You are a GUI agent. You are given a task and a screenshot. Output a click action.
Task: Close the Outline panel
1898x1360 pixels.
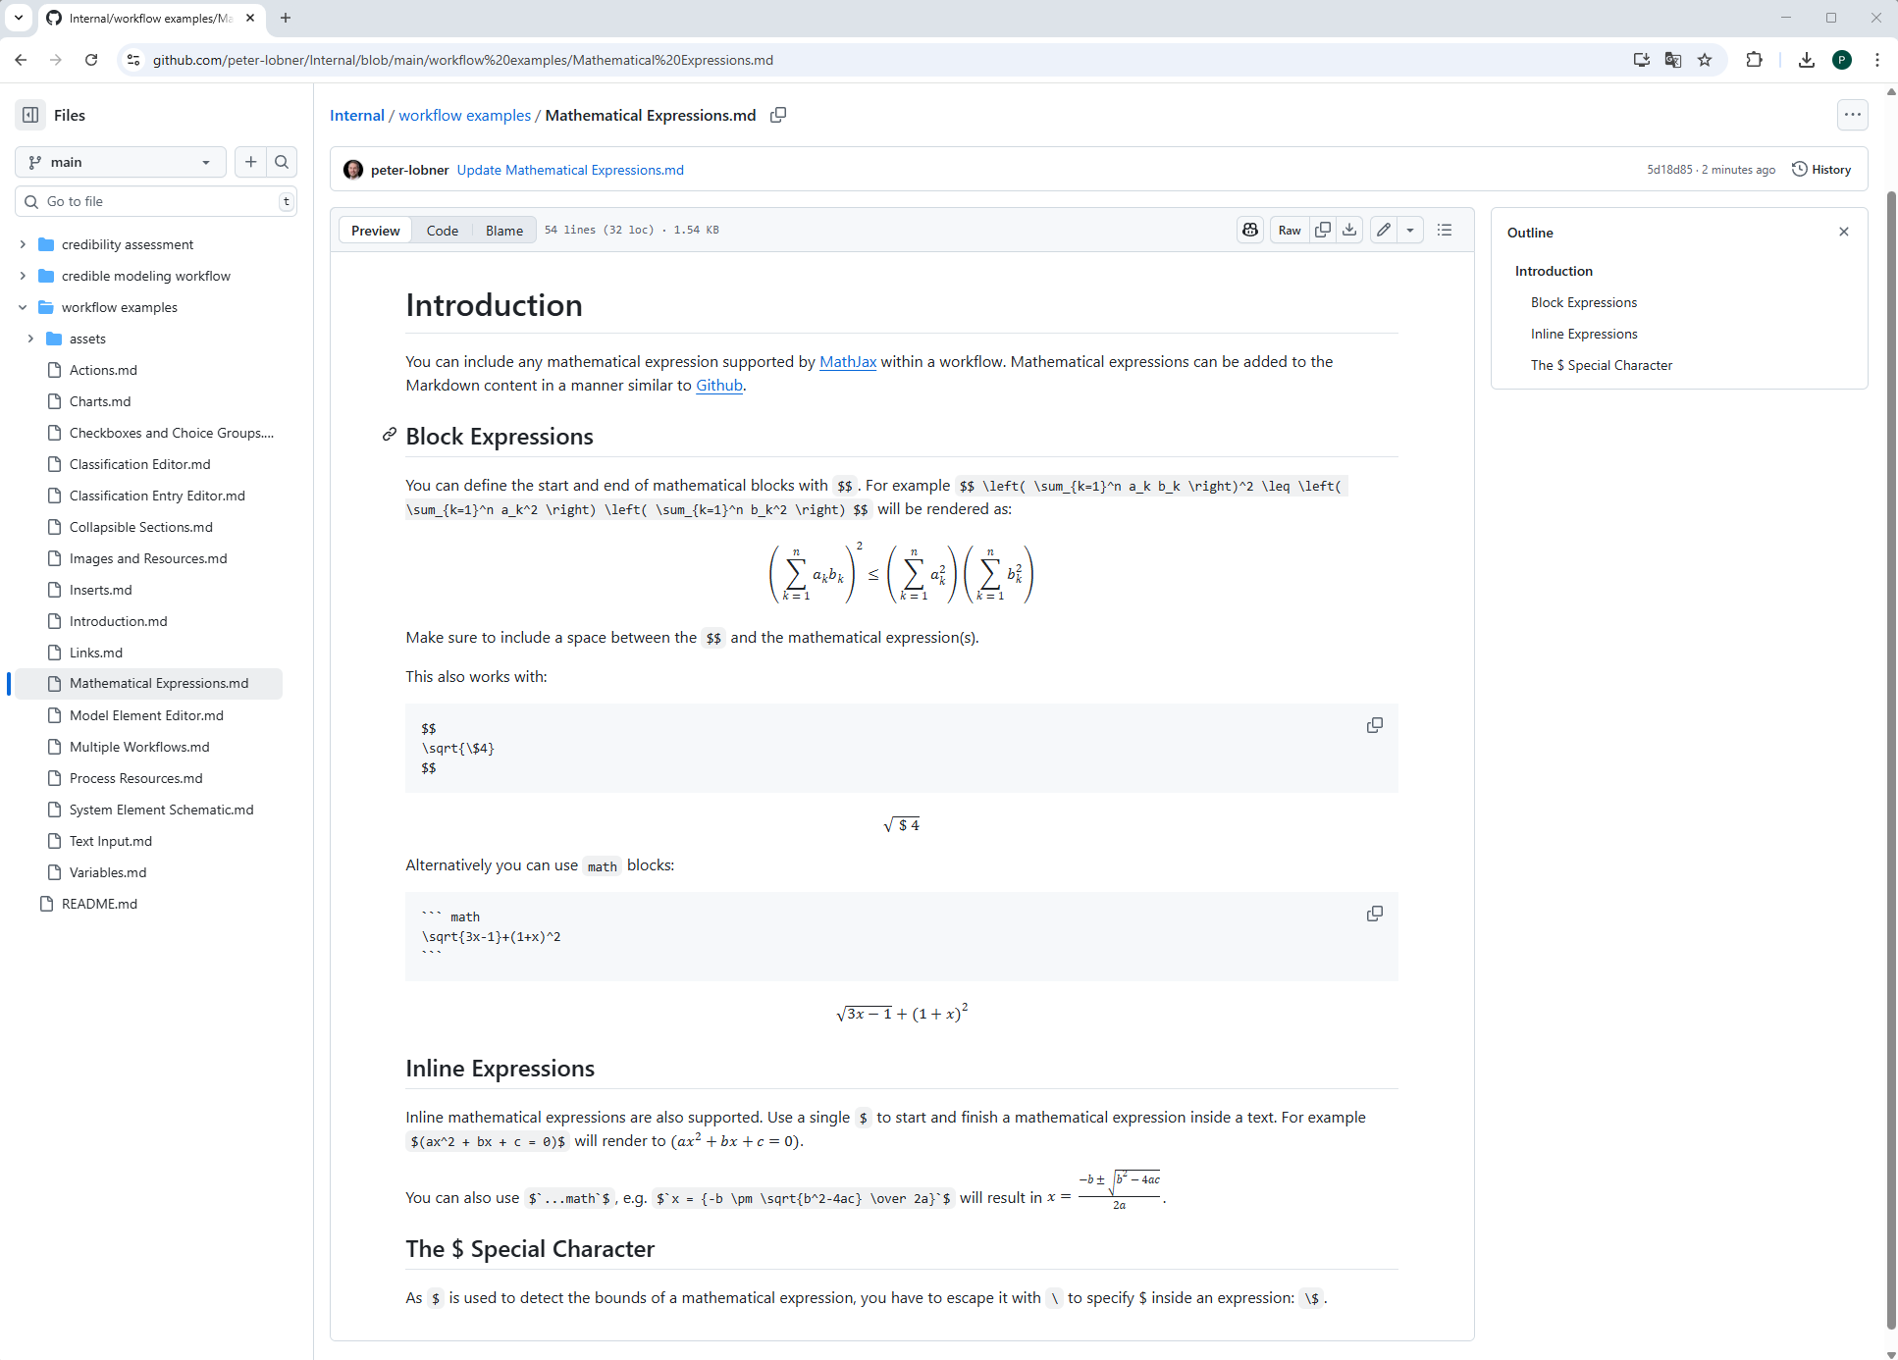pos(1844,232)
